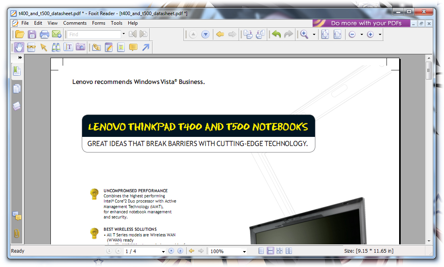The width and height of the screenshot is (444, 267).
Task: Click the 'BEST WIRELESS SOLUTIONS' heading text
Action: (x=130, y=229)
